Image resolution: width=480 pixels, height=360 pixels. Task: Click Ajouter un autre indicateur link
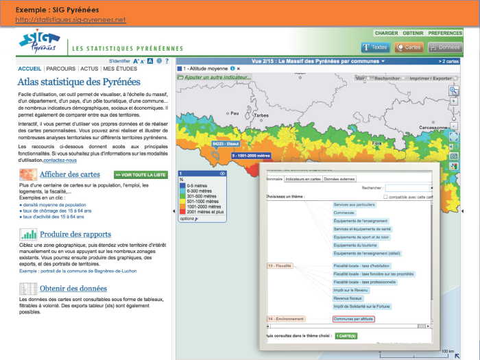point(217,77)
